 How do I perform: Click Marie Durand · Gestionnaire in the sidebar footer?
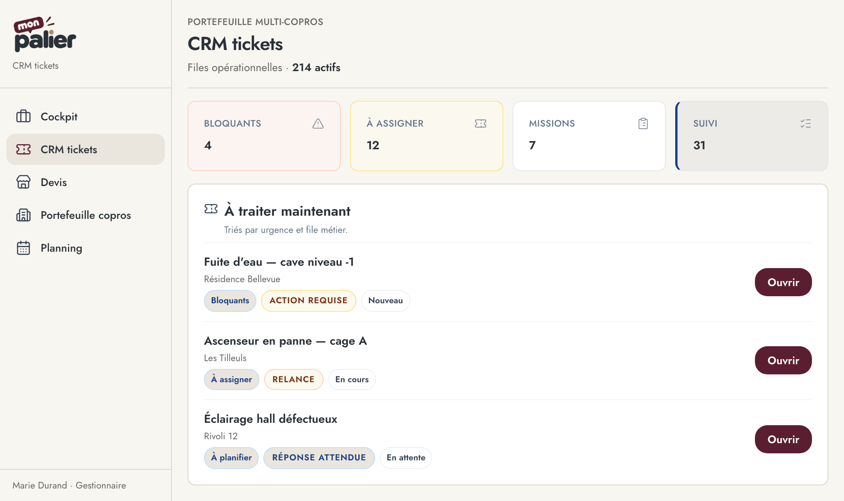(x=69, y=485)
